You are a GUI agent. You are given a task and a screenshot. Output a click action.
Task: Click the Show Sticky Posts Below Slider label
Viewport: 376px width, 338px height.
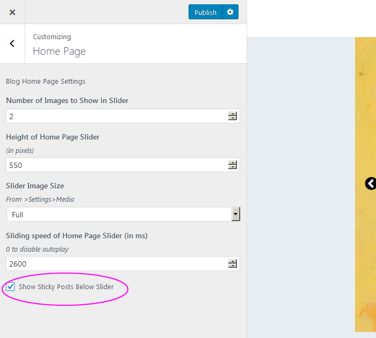pos(66,286)
